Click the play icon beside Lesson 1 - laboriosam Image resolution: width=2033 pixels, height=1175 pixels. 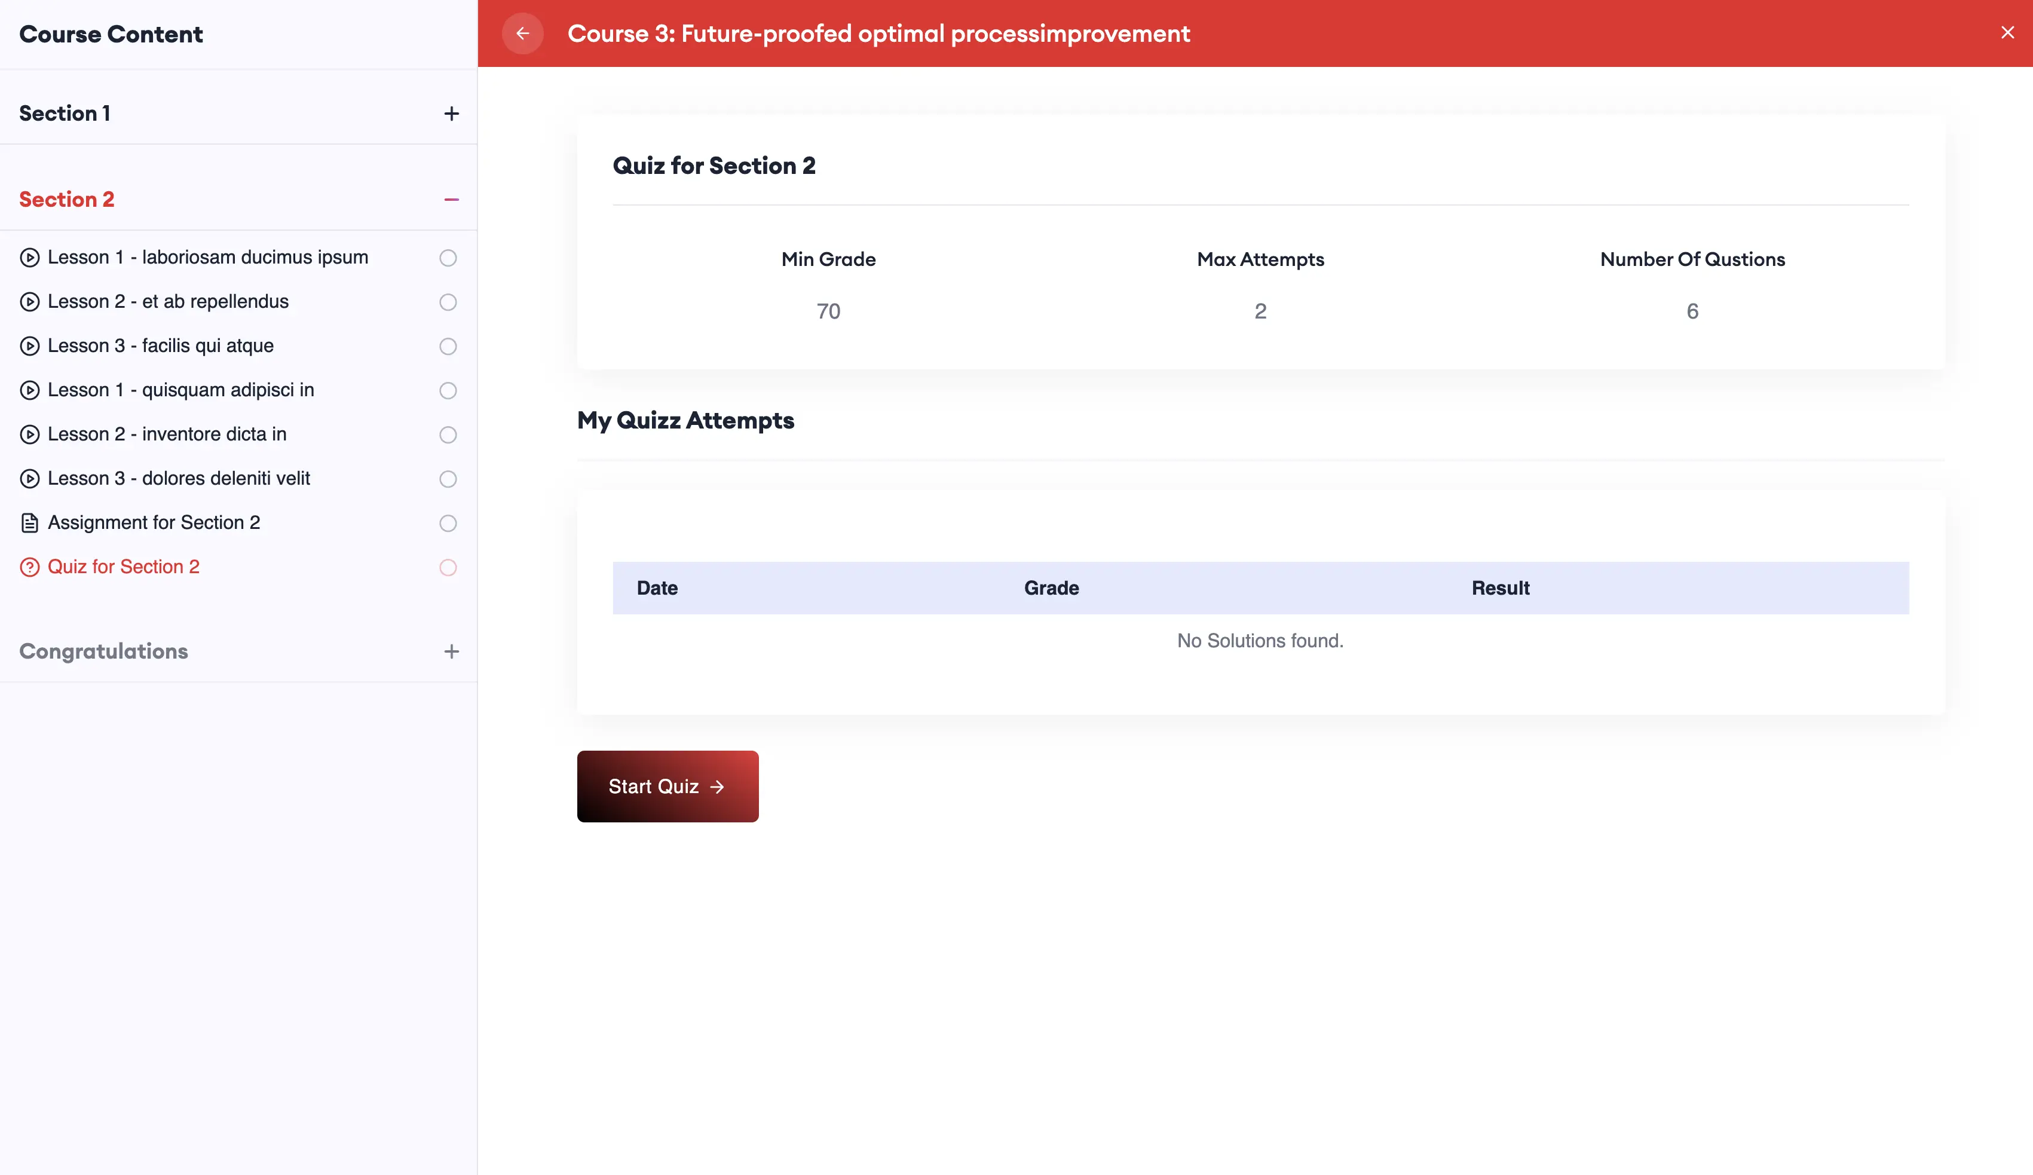point(29,258)
